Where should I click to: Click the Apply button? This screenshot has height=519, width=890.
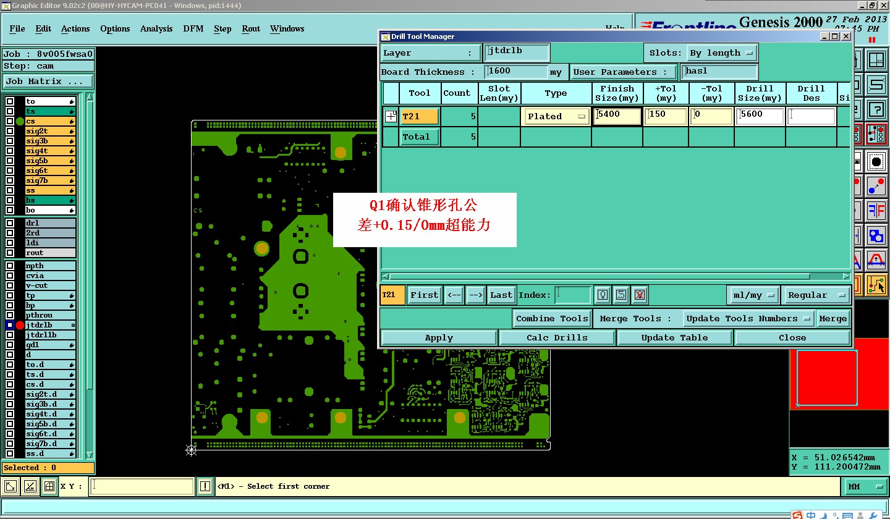coord(439,338)
